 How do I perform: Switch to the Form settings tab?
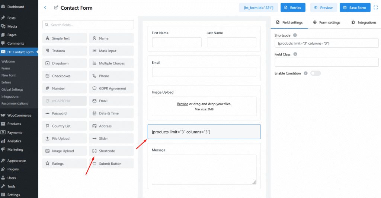[x=327, y=22]
